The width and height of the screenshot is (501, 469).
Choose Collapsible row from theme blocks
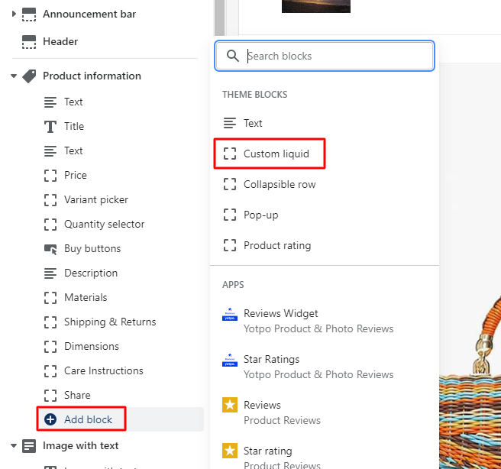[x=279, y=184]
